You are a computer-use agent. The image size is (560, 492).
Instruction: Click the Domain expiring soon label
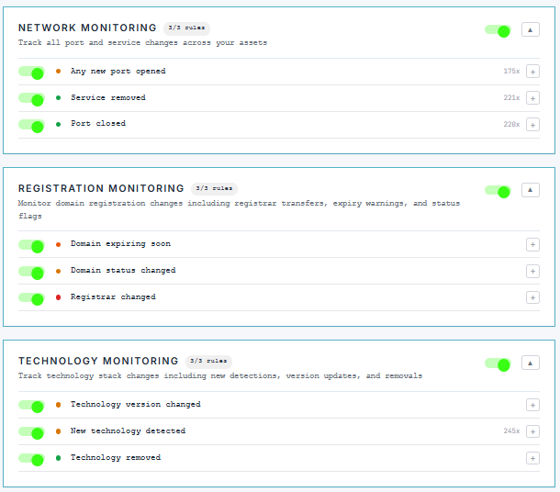click(120, 244)
